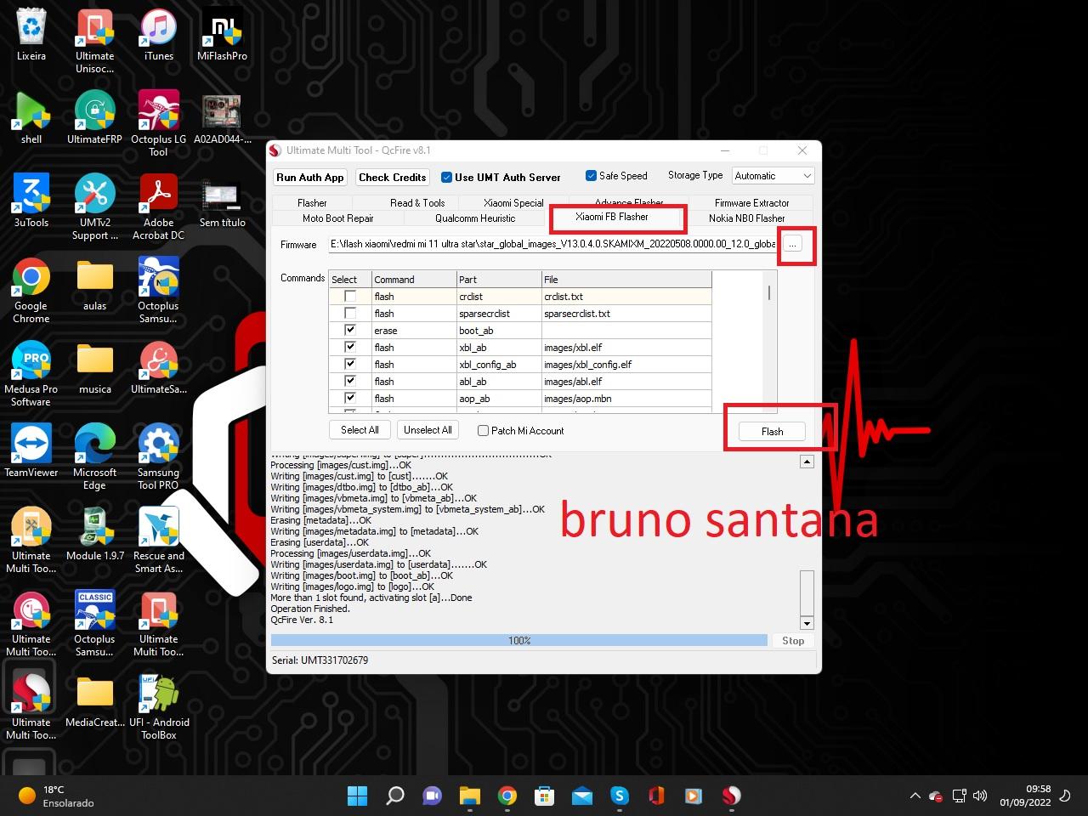
Task: Launch Google Chrome desktop icon
Action: tap(31, 291)
